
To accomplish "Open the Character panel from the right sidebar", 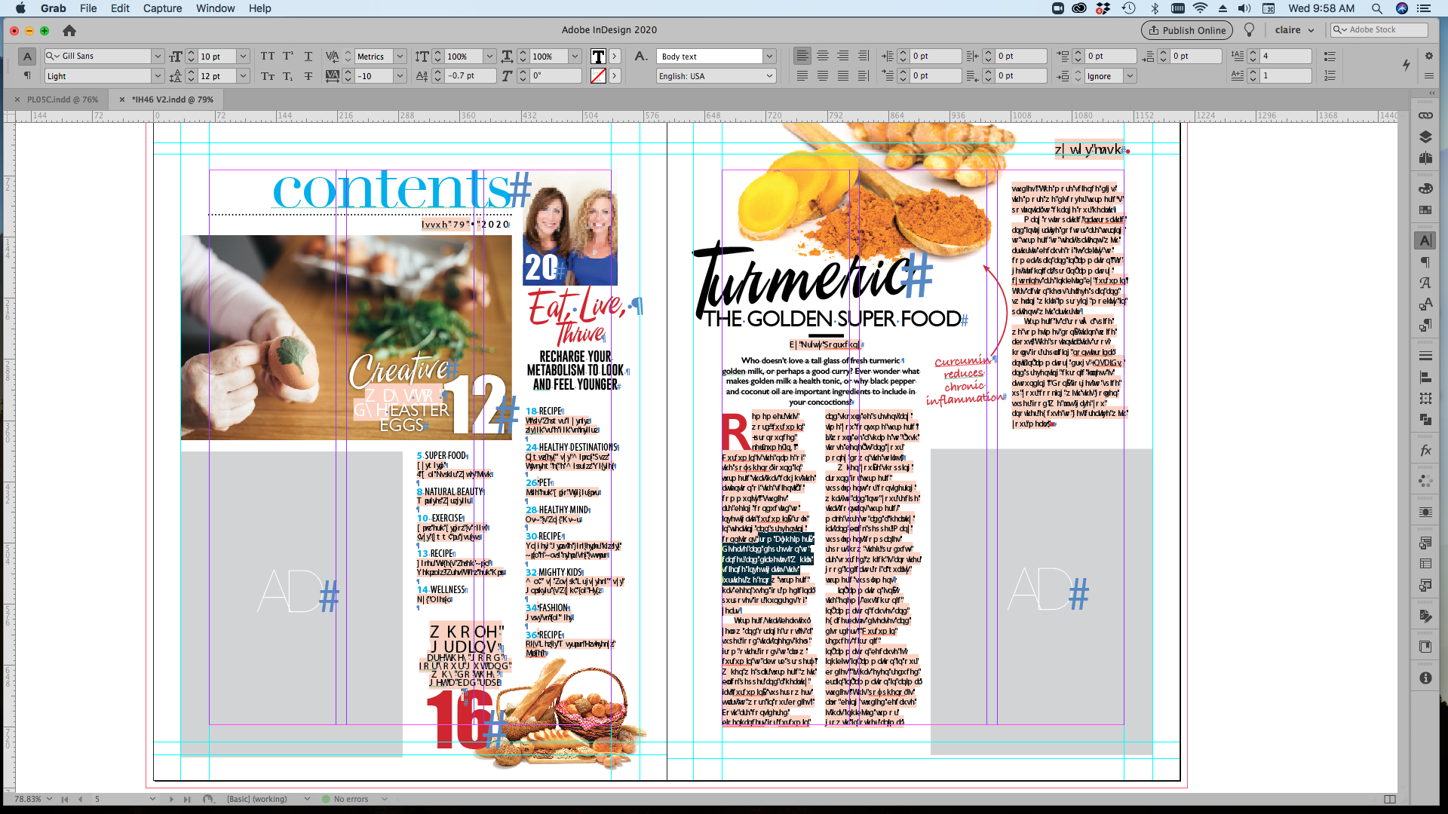I will coord(1425,240).
